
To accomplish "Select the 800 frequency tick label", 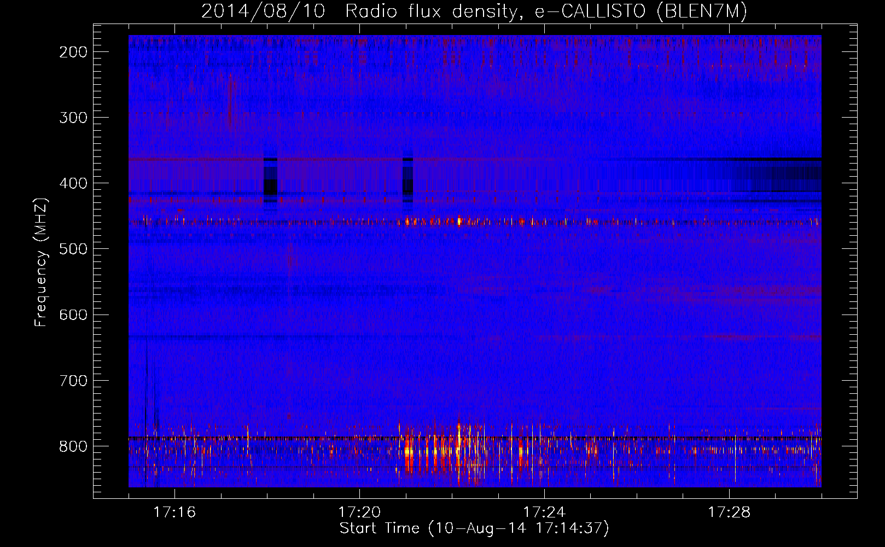I will click(x=73, y=446).
